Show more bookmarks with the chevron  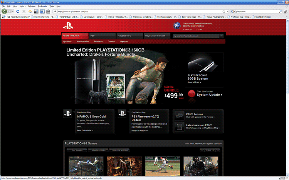[x=286, y=17]
